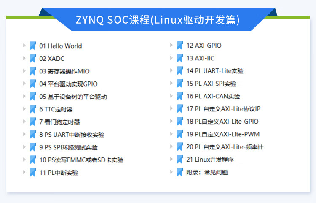Select '05 基于设备树的平台驱动' text
The height and width of the screenshot is (203, 316).
coord(73,97)
